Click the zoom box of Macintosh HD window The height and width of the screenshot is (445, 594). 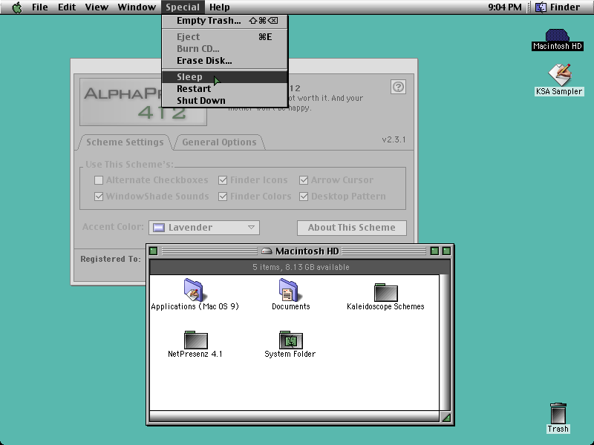tap(434, 251)
